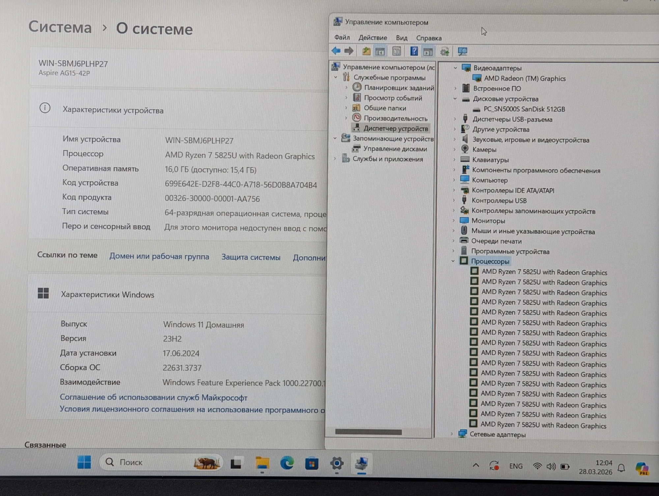Viewport: 659px width, 496px height.
Task: Collapse the Видеоадаптеры tree node
Action: [455, 68]
